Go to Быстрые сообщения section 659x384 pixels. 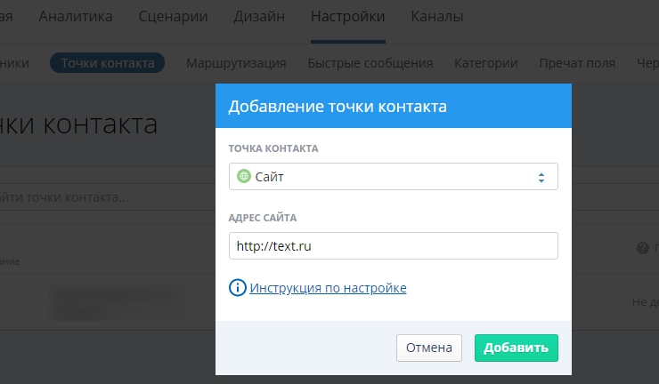pyautogui.click(x=370, y=63)
